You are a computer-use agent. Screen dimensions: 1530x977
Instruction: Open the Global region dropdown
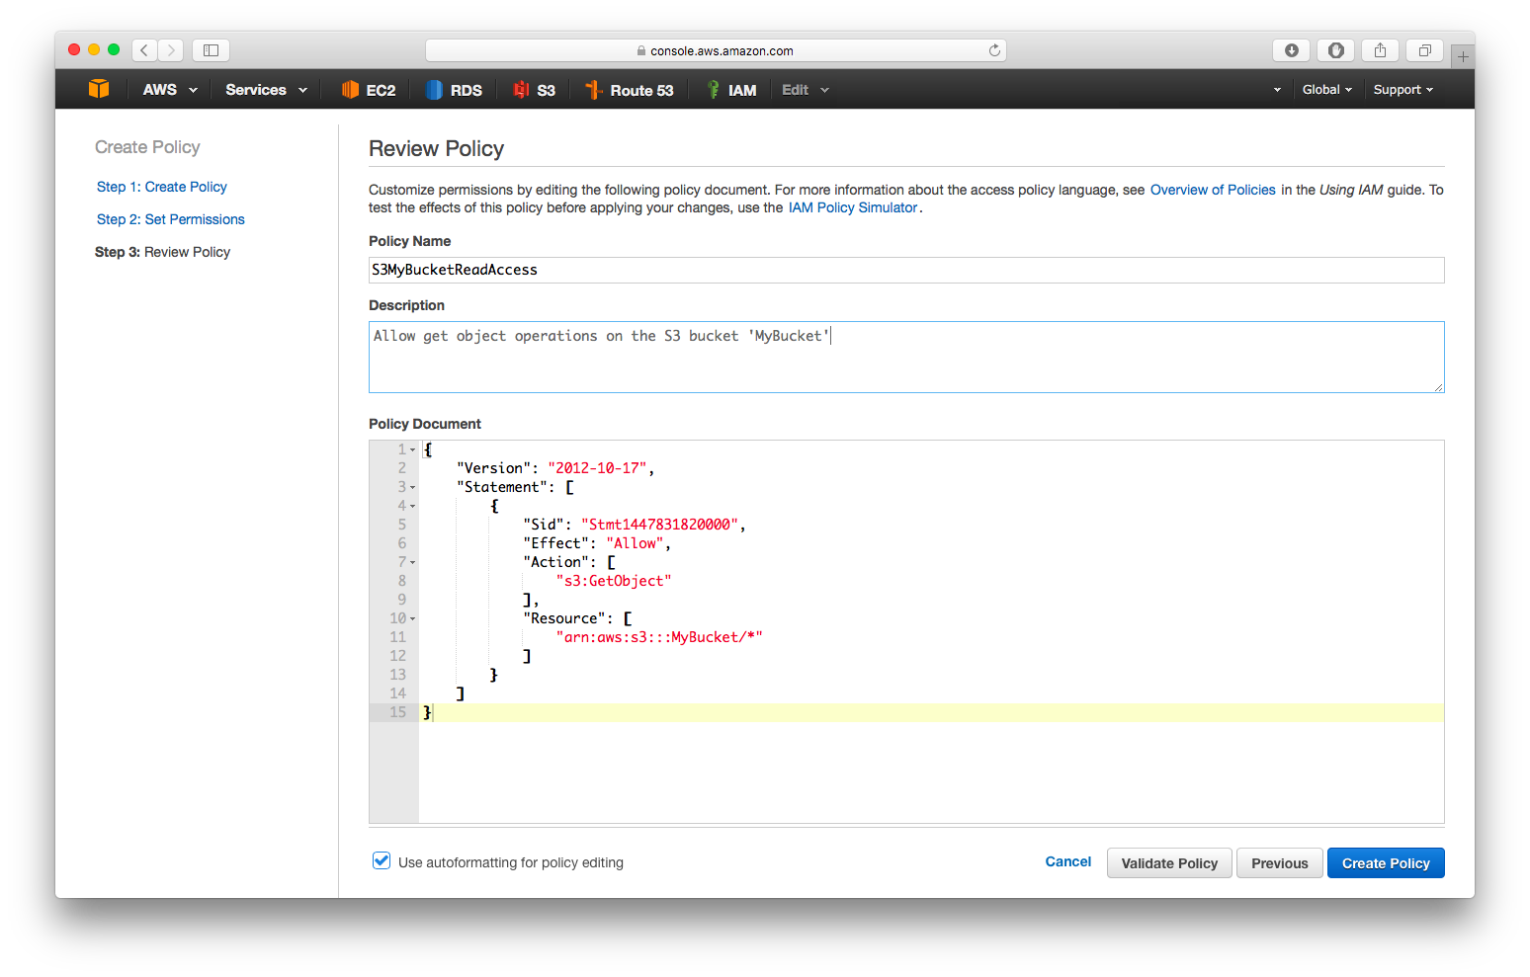pos(1326,90)
